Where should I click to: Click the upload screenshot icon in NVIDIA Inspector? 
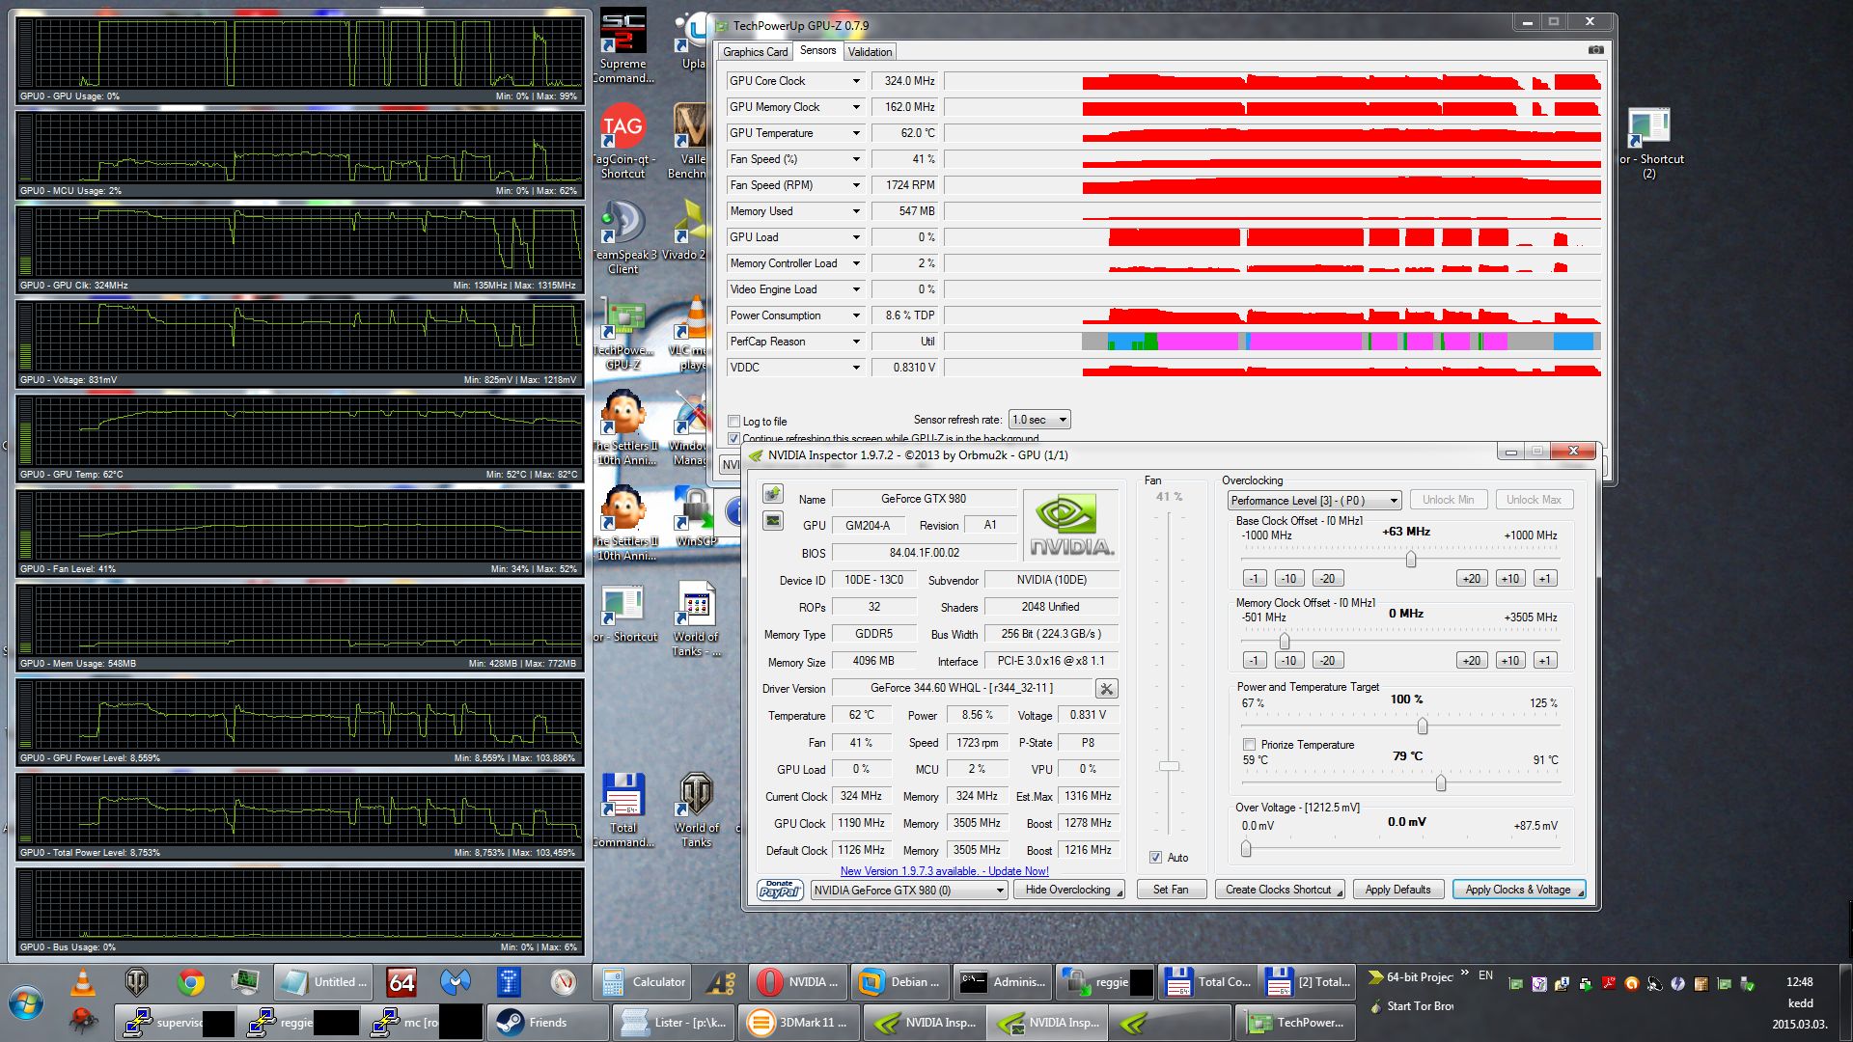[x=772, y=495]
